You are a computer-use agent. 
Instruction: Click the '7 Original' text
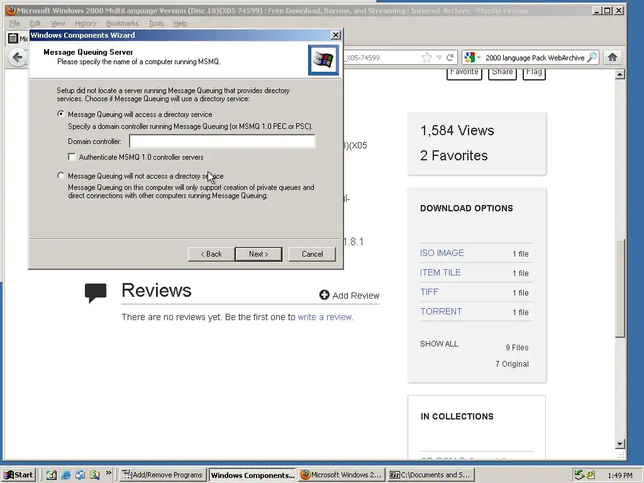(x=512, y=364)
